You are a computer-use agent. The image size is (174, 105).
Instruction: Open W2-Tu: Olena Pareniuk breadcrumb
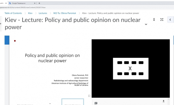65,13
